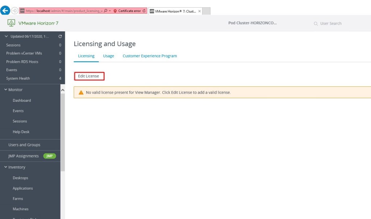This screenshot has height=219, width=371.
Task: Switch to the Usage tab
Action: coord(108,56)
